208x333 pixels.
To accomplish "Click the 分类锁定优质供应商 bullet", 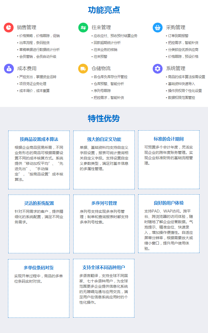I will click(183, 50).
